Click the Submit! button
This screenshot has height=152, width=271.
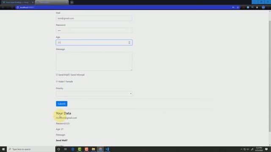61,104
